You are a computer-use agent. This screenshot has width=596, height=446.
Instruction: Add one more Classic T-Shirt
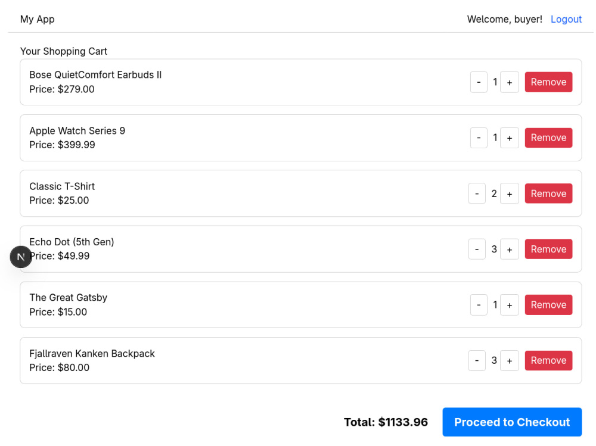click(510, 194)
